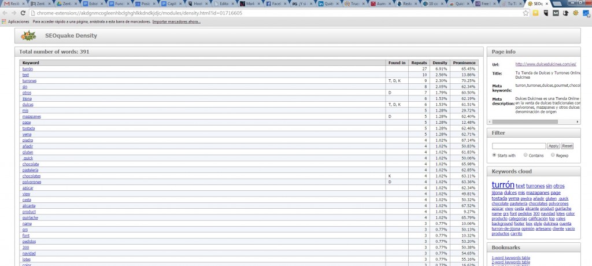
Task: Open the '2-word keywords table' bookmark link
Action: pyautogui.click(x=511, y=262)
